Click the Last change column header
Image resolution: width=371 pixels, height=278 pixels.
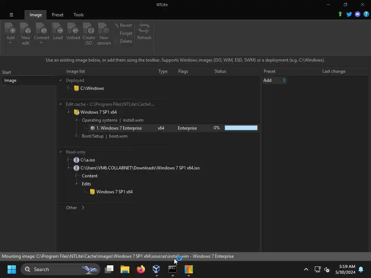tap(334, 71)
